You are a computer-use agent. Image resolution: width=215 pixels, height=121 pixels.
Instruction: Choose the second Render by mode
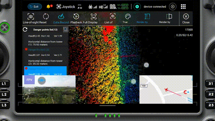[x=165, y=18]
